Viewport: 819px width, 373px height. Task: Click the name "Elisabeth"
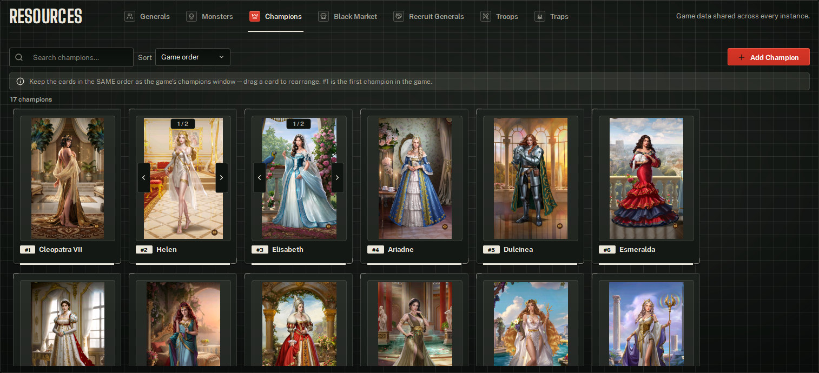pos(288,250)
